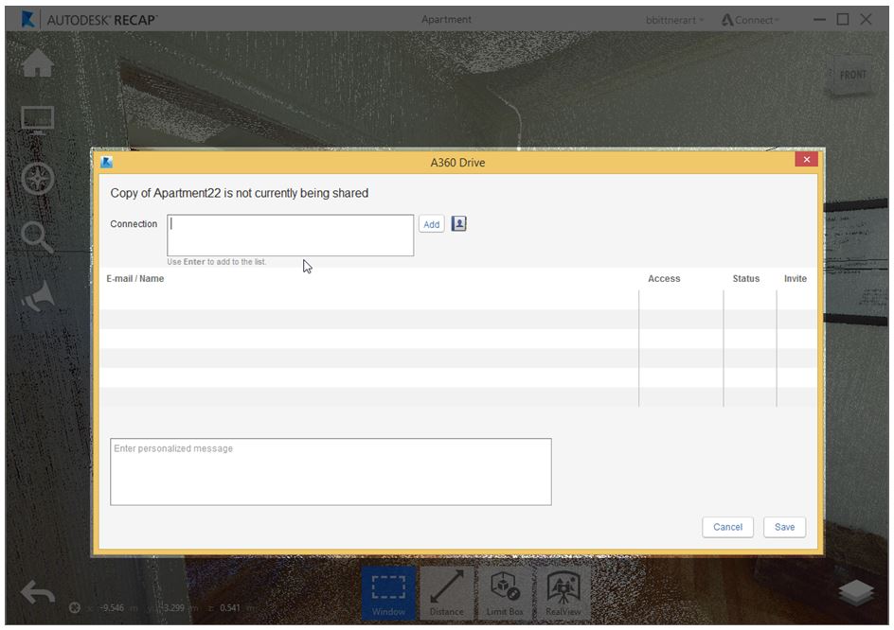Save the sharing settings
The image size is (894, 630).
pyautogui.click(x=784, y=527)
